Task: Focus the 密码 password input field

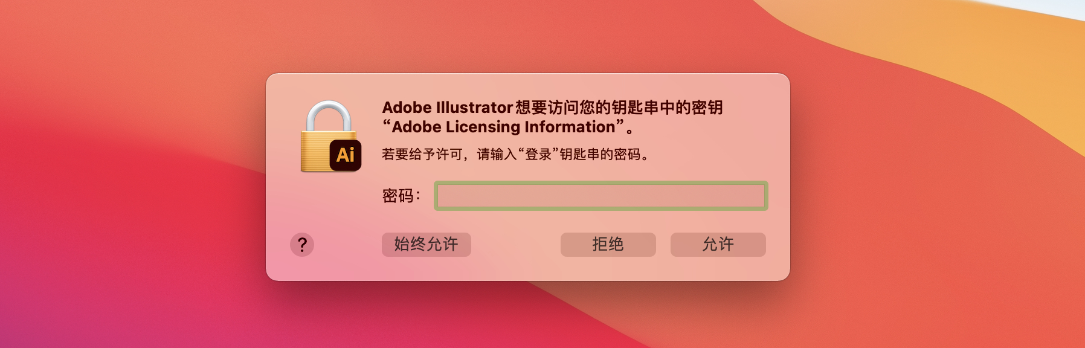Action: click(600, 196)
